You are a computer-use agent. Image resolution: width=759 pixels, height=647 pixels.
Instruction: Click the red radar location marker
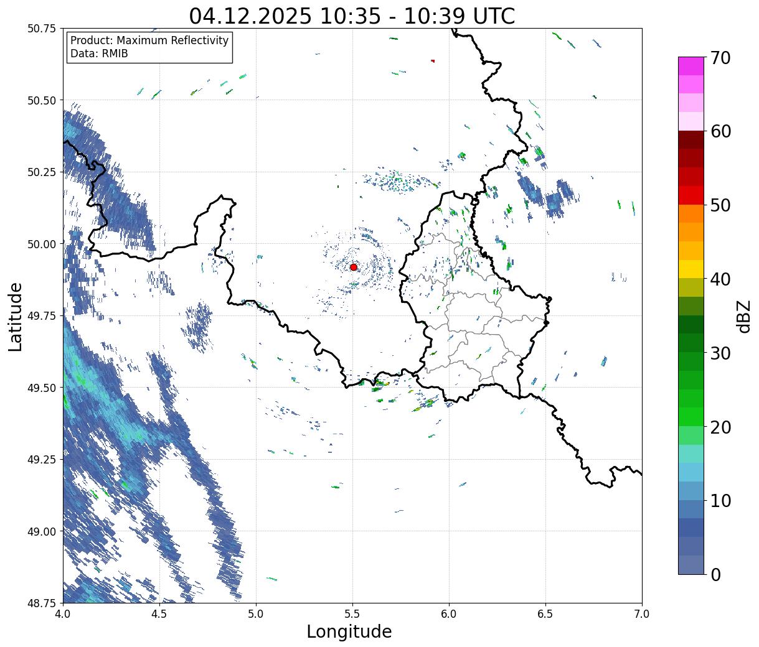(354, 267)
